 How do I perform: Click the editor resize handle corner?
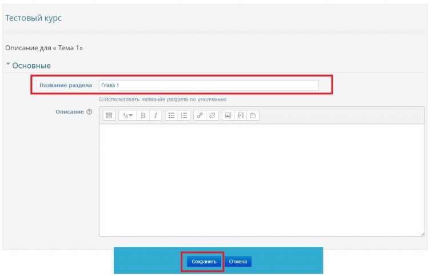pyautogui.click(x=422, y=234)
